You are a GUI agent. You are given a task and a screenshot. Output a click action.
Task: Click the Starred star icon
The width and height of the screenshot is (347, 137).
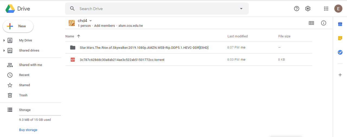pos(10,85)
